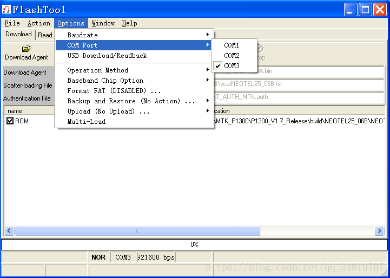The height and width of the screenshot is (278, 390).
Task: Choose the Multi-Load option
Action: (x=134, y=121)
